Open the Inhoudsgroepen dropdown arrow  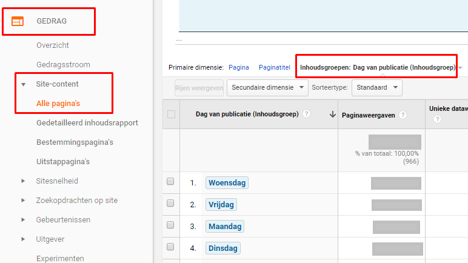[x=461, y=68]
